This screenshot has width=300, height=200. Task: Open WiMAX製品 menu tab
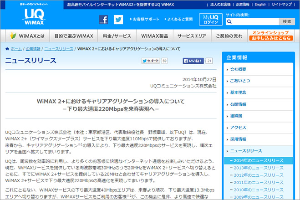[x=155, y=36]
